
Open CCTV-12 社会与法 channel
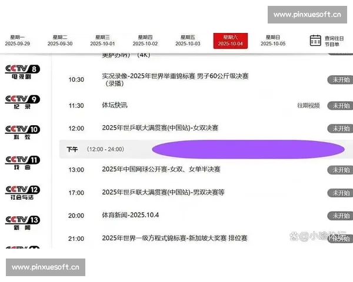coord(22,193)
